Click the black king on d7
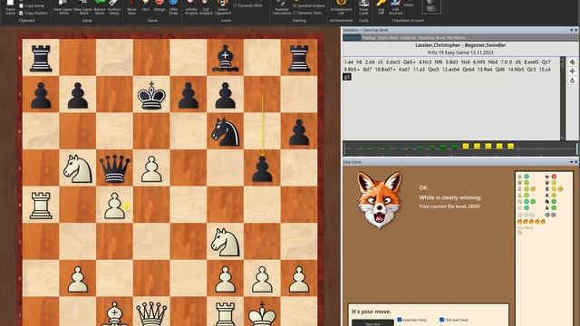 (x=151, y=94)
